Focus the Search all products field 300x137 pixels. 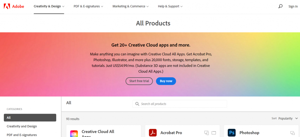pyautogui.click(x=180, y=104)
